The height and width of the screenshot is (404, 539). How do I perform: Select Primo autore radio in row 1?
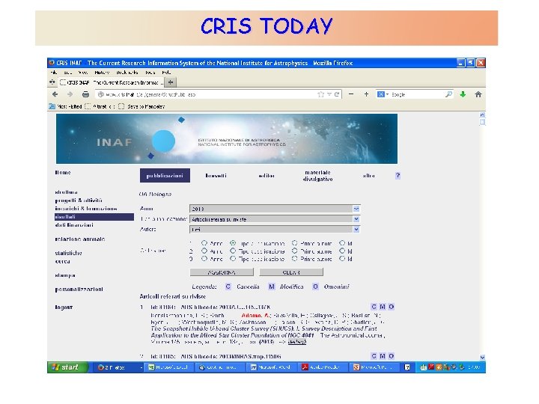(x=295, y=243)
